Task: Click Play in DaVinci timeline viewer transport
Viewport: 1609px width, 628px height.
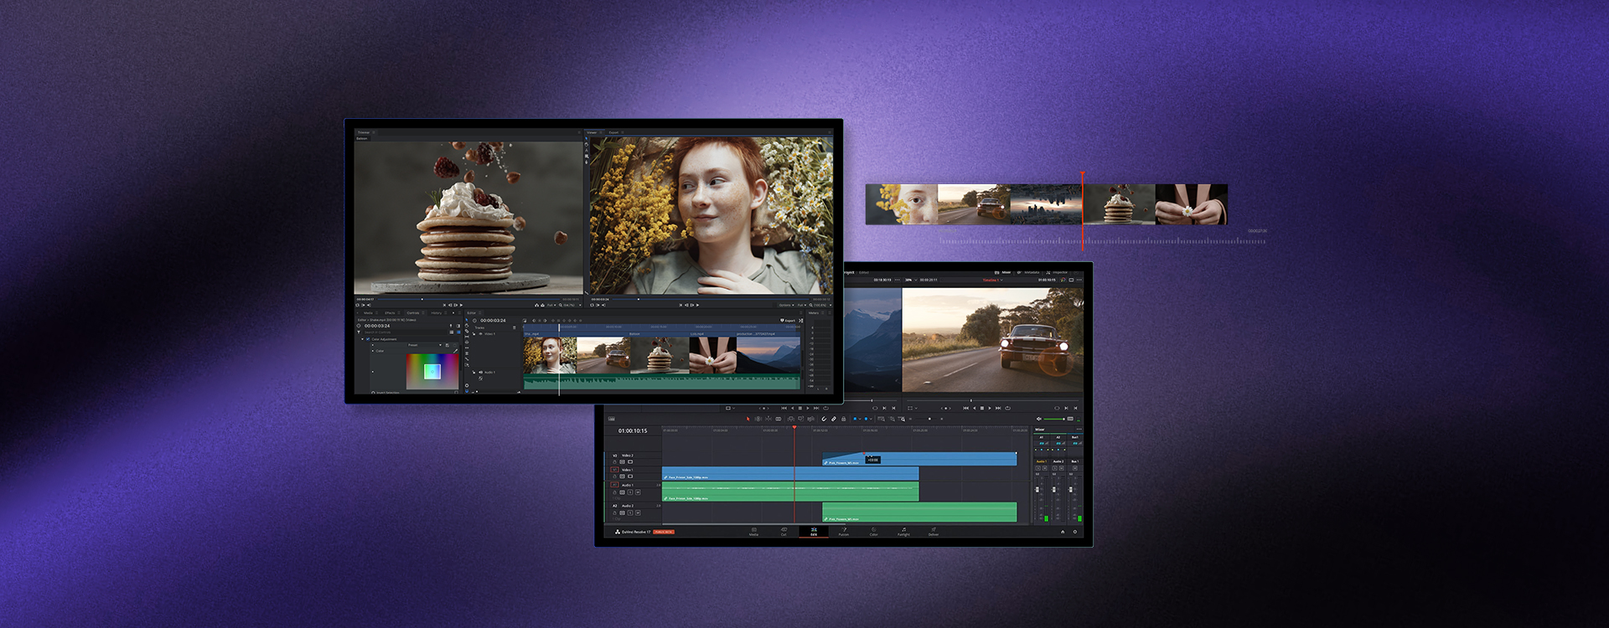Action: coord(990,408)
